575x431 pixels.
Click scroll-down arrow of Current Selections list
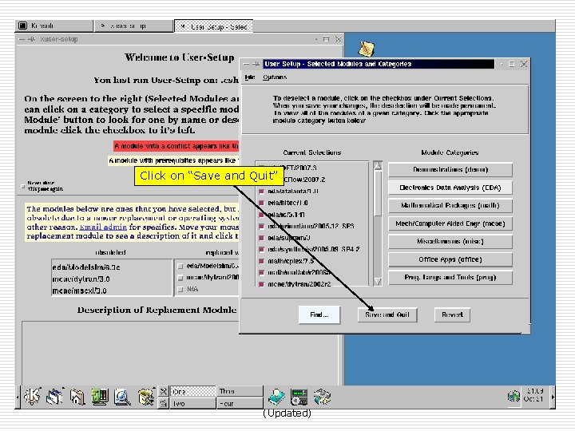coord(378,282)
